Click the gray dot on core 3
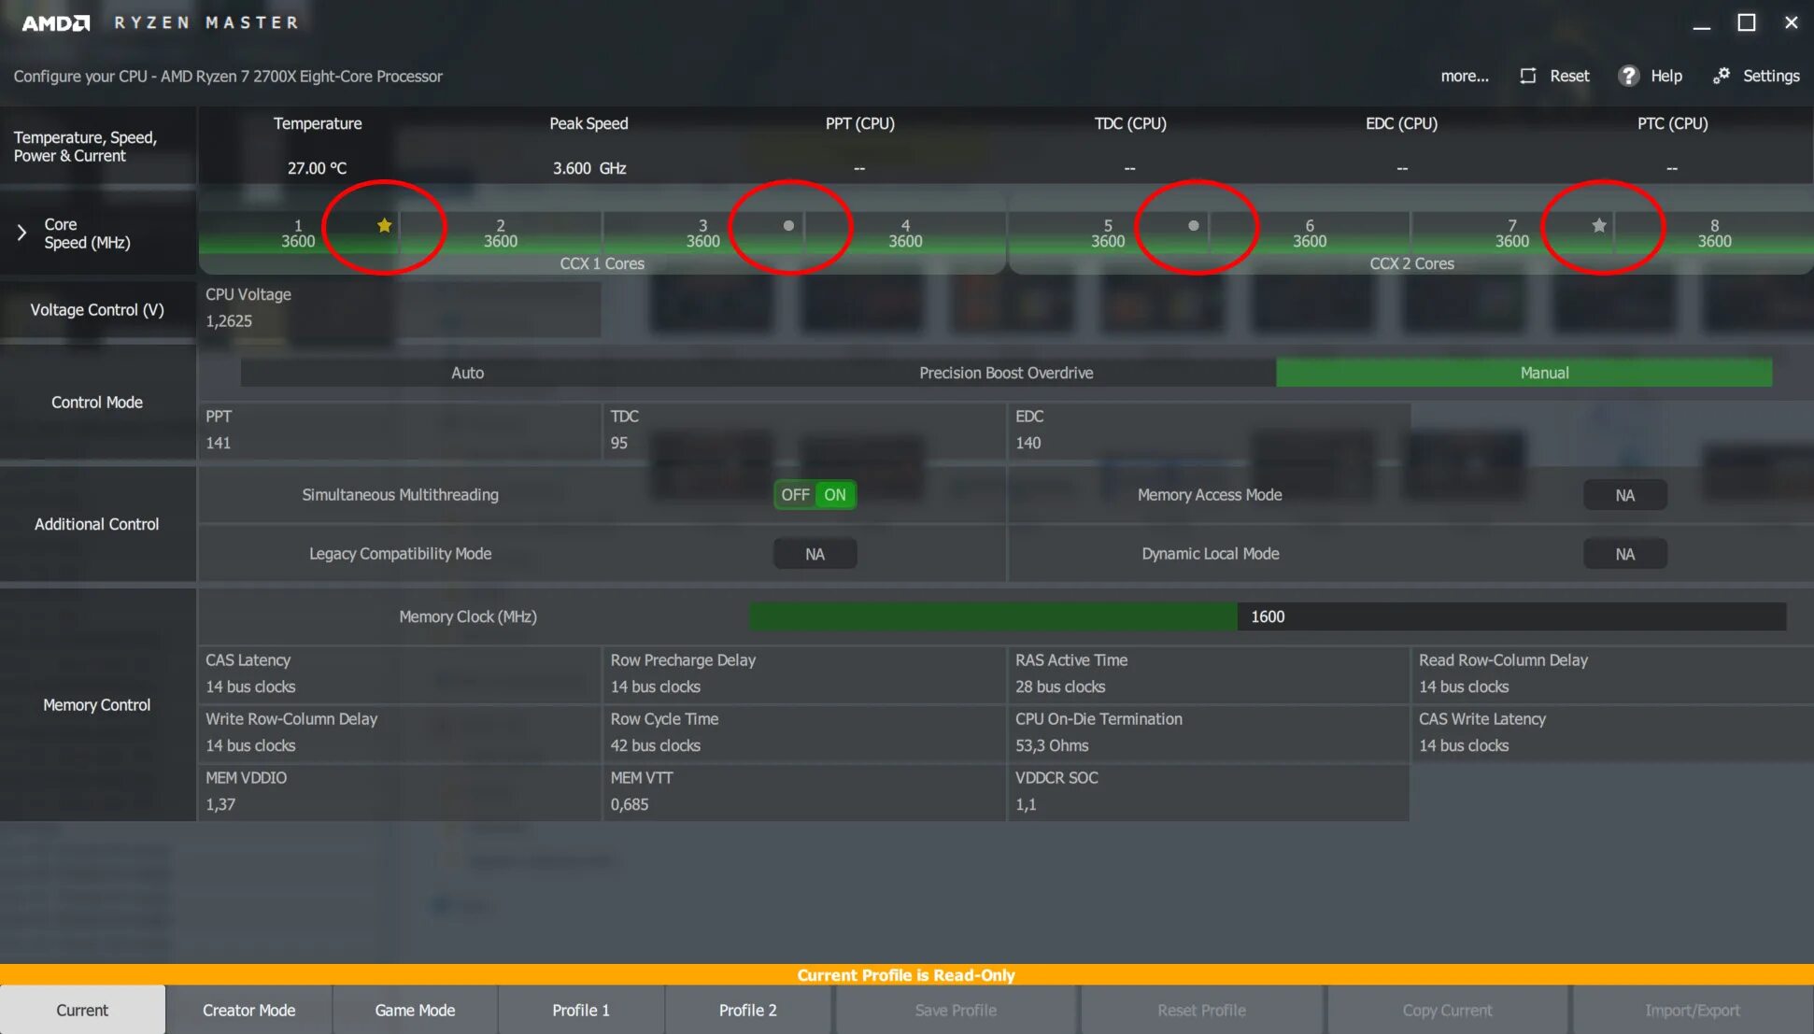 [x=788, y=225]
